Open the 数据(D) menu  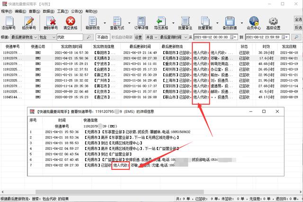point(49,9)
